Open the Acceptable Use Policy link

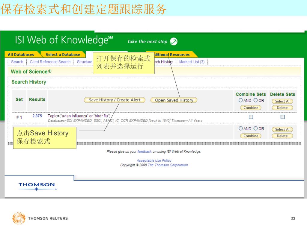[154, 161]
